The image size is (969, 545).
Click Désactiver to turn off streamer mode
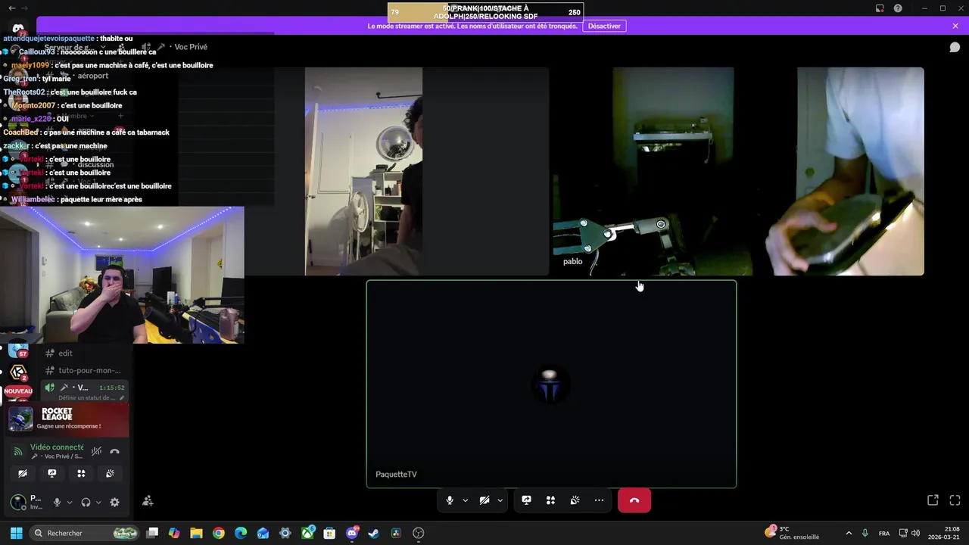pyautogui.click(x=604, y=26)
